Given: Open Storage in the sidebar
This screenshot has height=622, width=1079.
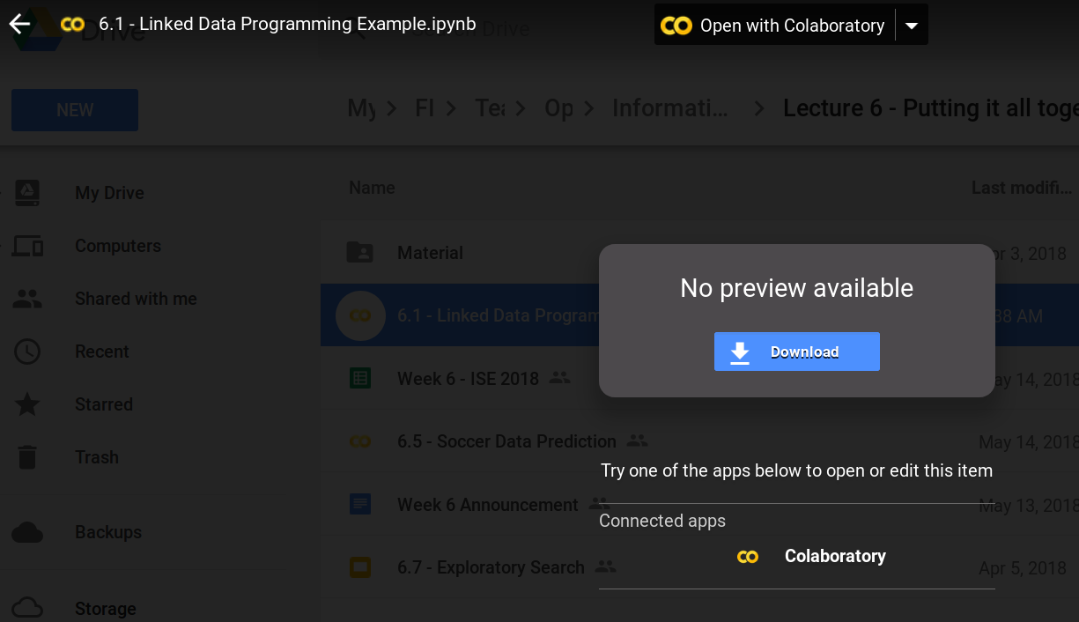Looking at the screenshot, I should pyautogui.click(x=106, y=609).
